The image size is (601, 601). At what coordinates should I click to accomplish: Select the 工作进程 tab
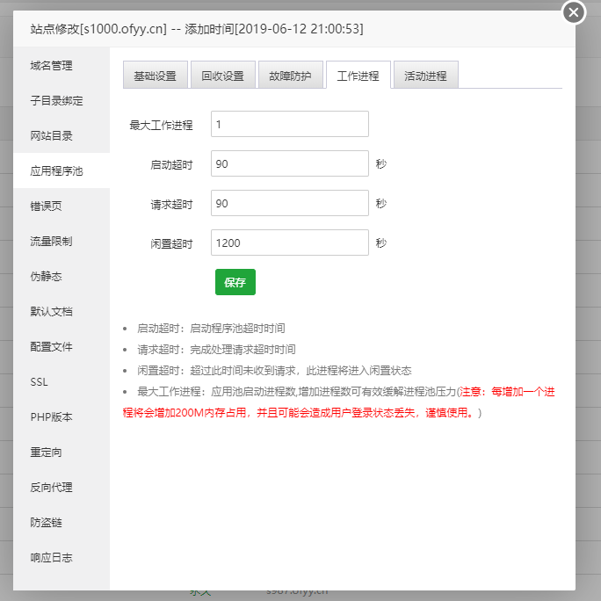(x=358, y=76)
